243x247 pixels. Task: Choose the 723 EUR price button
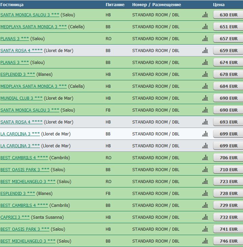coord(228,182)
